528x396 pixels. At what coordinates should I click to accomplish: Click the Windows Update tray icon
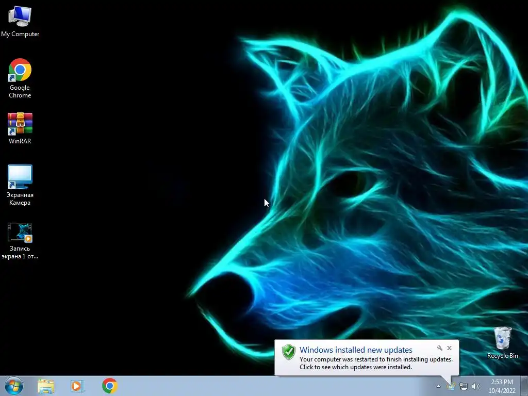[x=451, y=386]
